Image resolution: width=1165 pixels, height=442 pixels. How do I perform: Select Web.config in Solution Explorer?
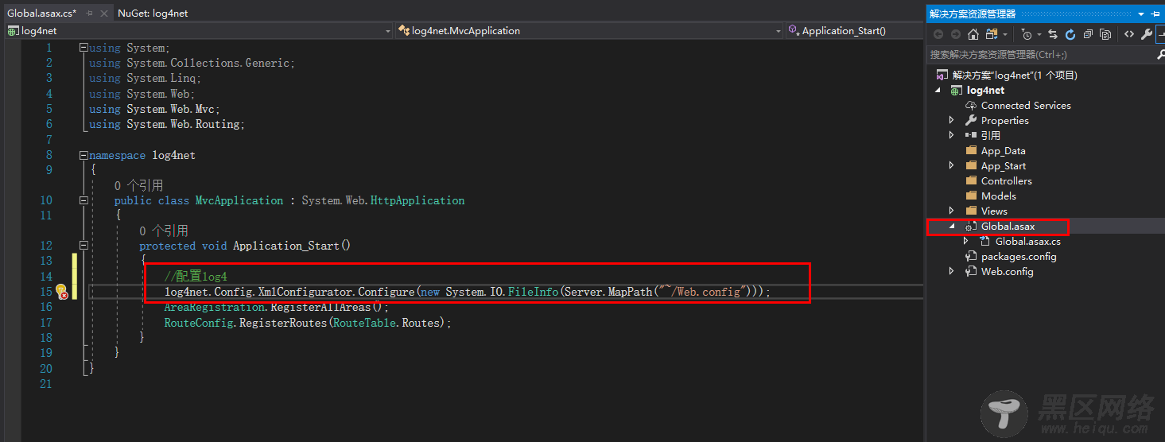tap(1007, 271)
